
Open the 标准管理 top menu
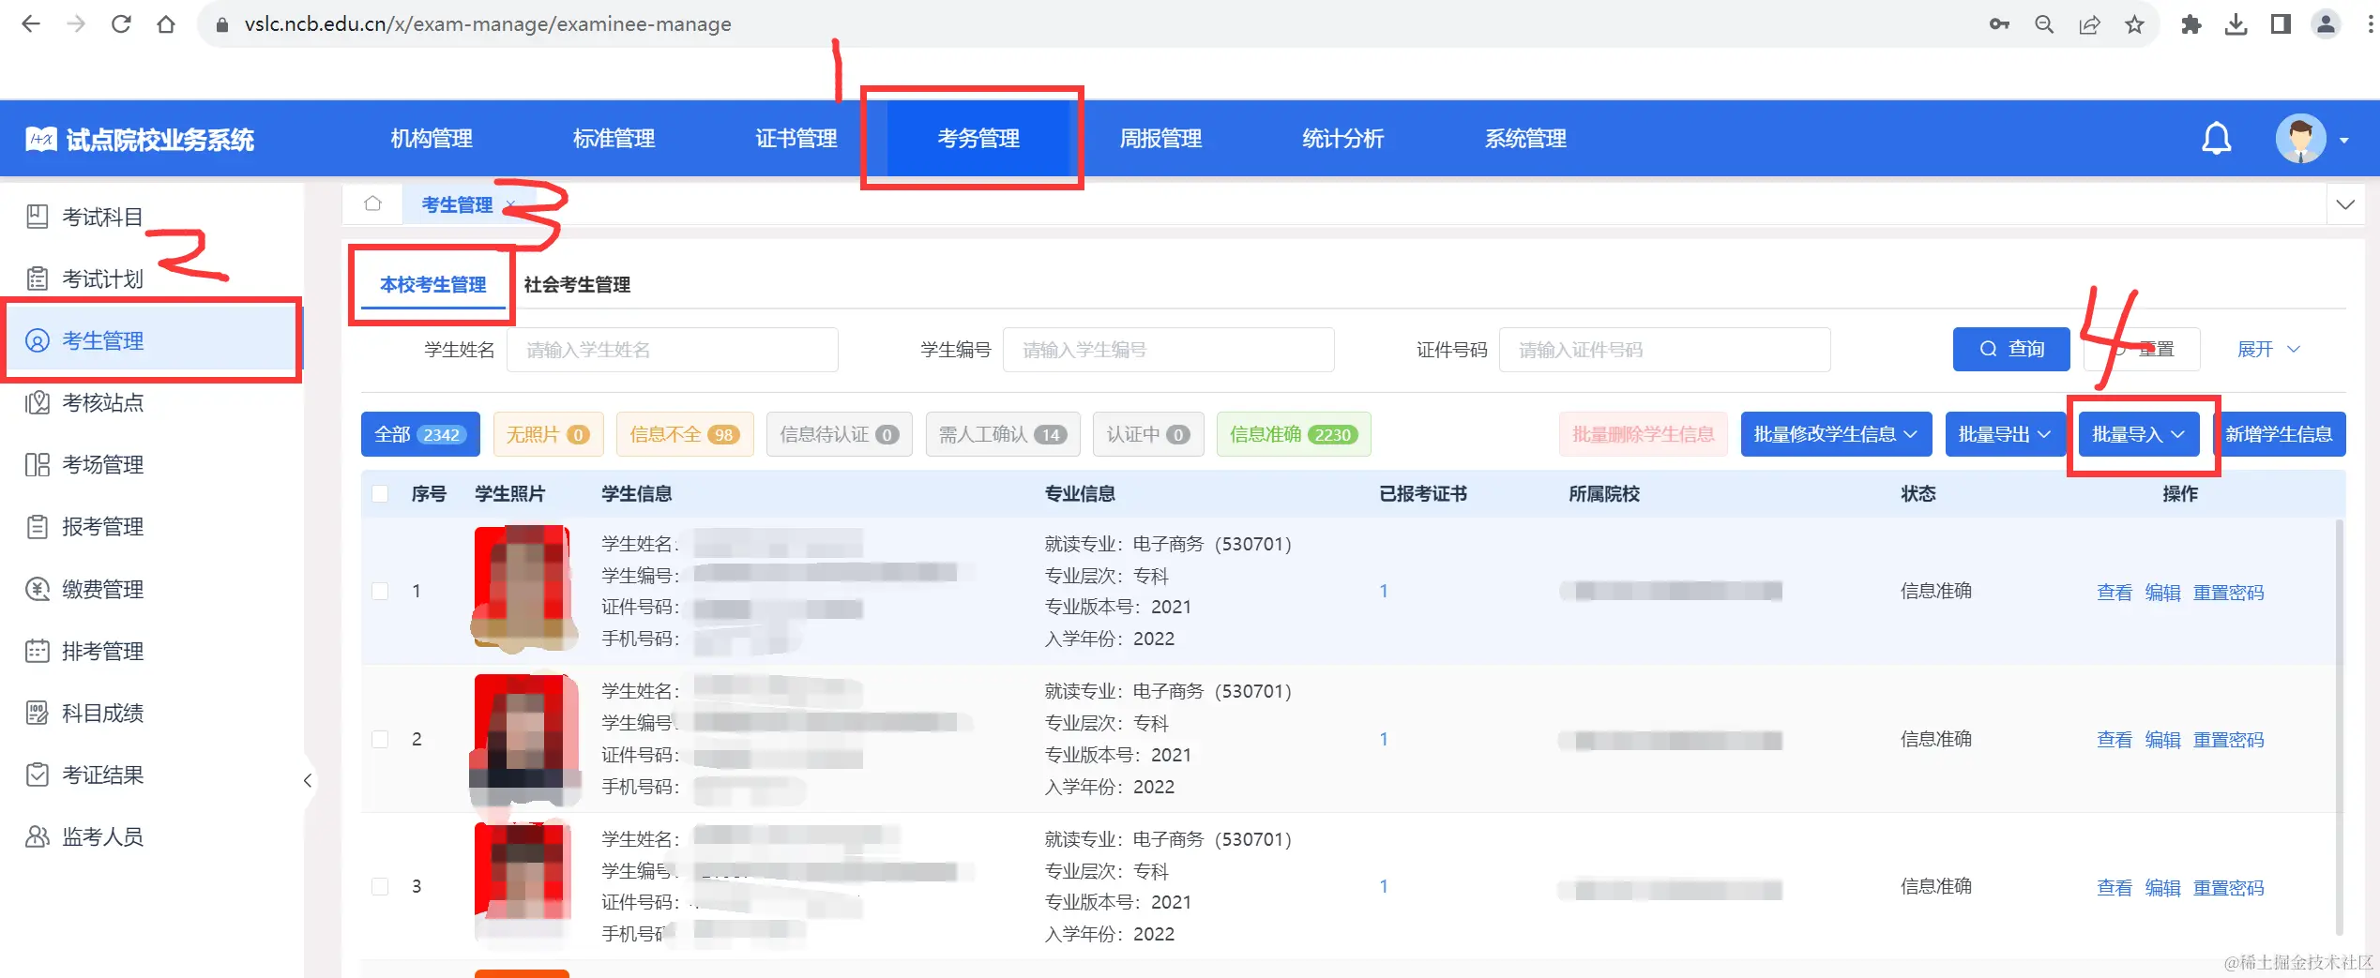(x=614, y=139)
